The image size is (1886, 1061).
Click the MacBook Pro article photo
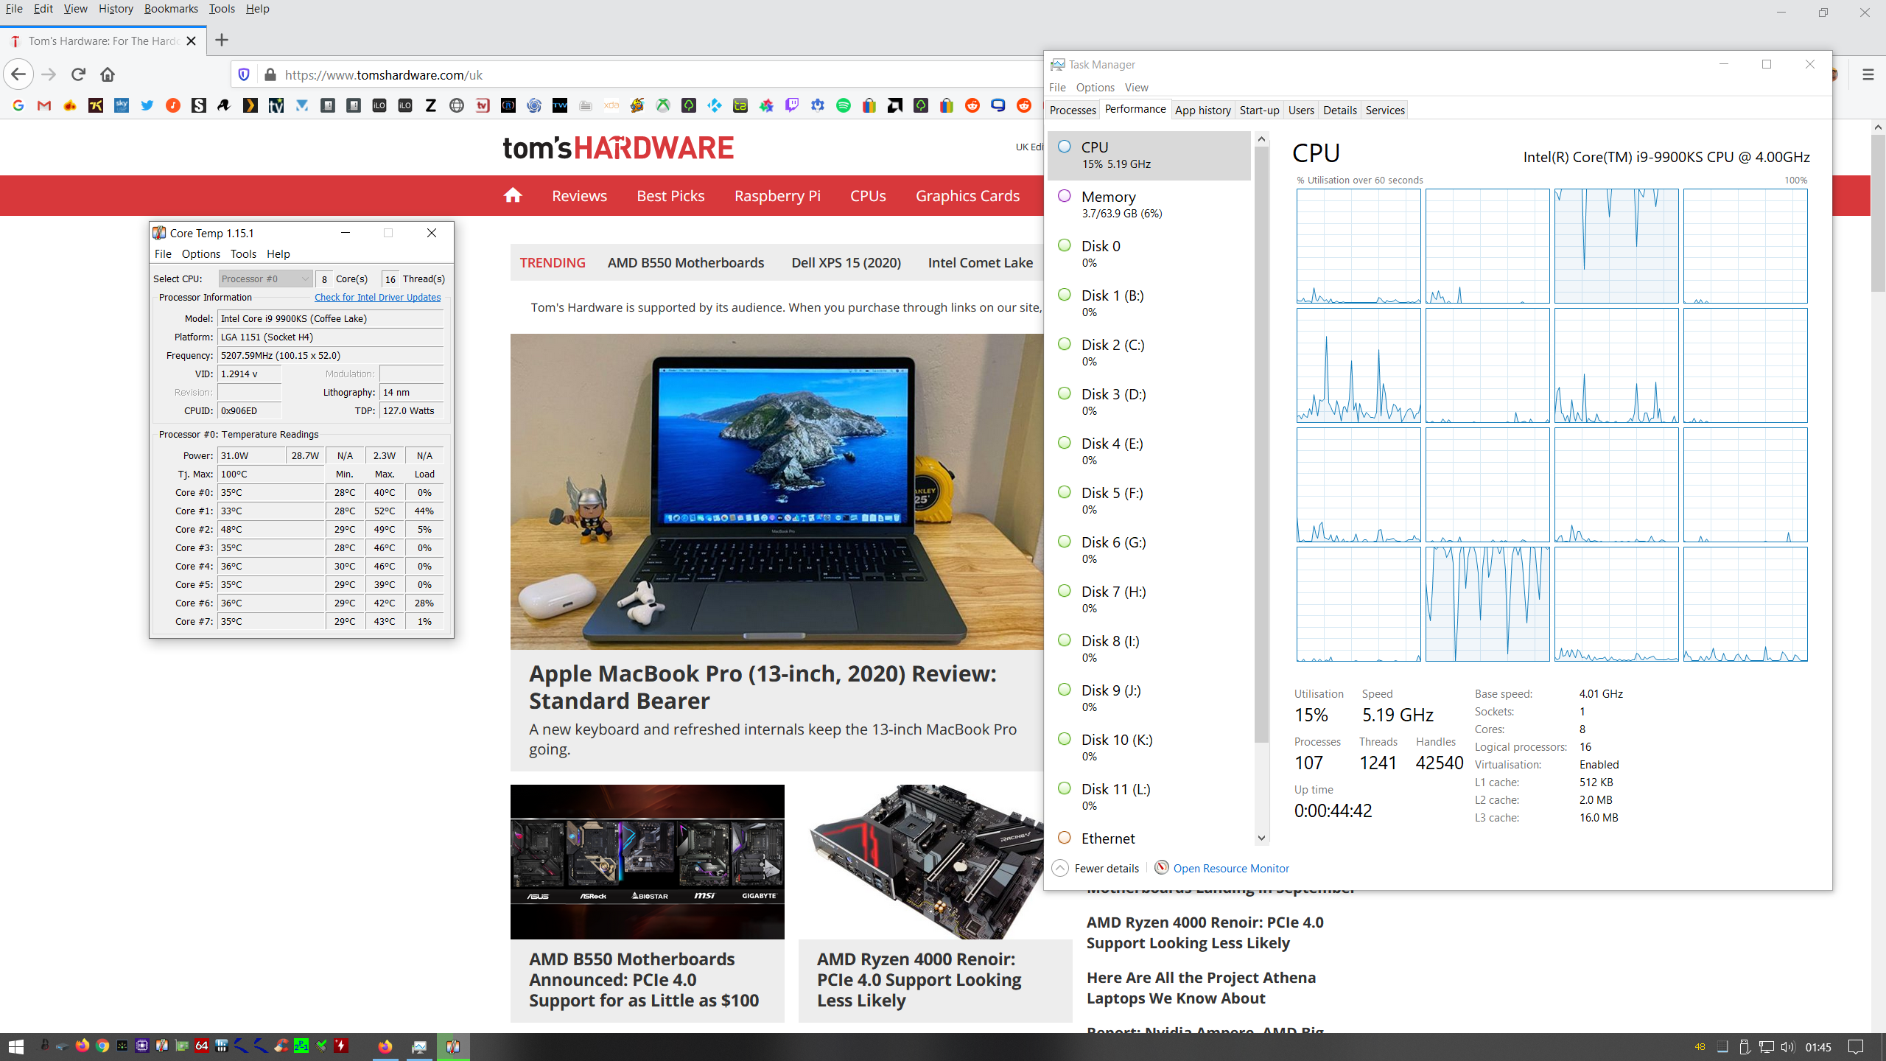pyautogui.click(x=777, y=491)
